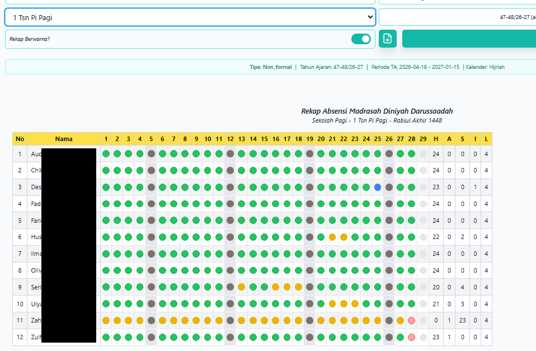
Task: Click the green dot in row 8, day 27
Action: (400, 270)
